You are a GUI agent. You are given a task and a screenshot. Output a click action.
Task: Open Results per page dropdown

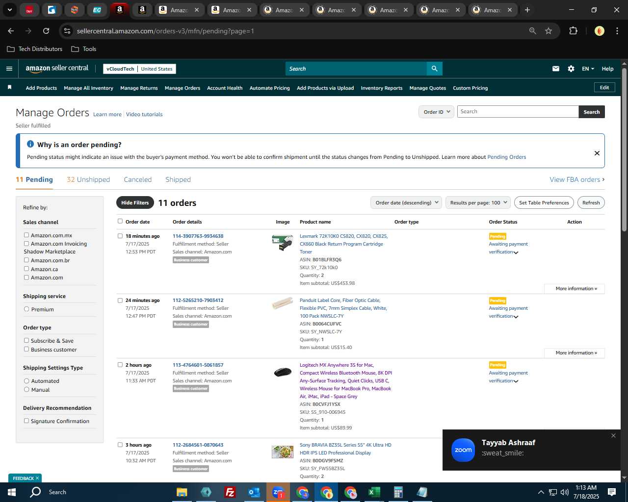coord(478,202)
